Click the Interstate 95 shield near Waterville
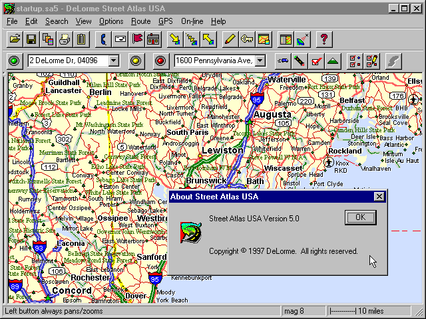Viewport: 426px width, 319px height. (257, 99)
